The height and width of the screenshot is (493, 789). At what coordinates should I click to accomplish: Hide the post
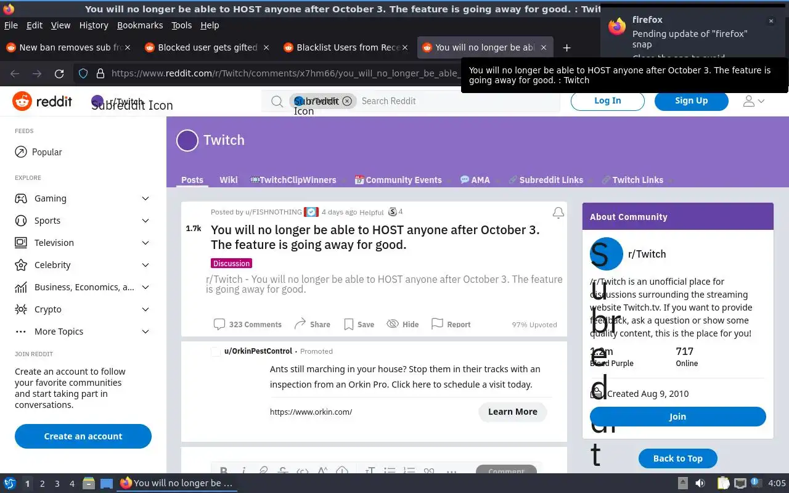coord(403,324)
